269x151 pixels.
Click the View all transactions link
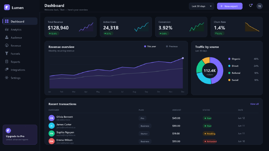tap(254, 104)
